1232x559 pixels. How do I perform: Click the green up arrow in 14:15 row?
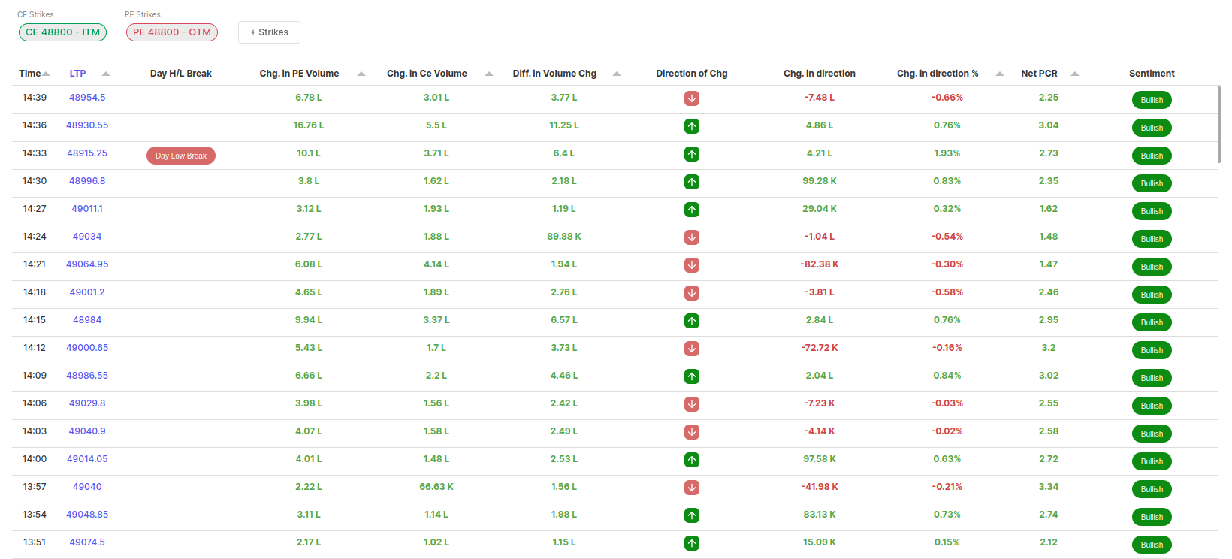pos(692,321)
